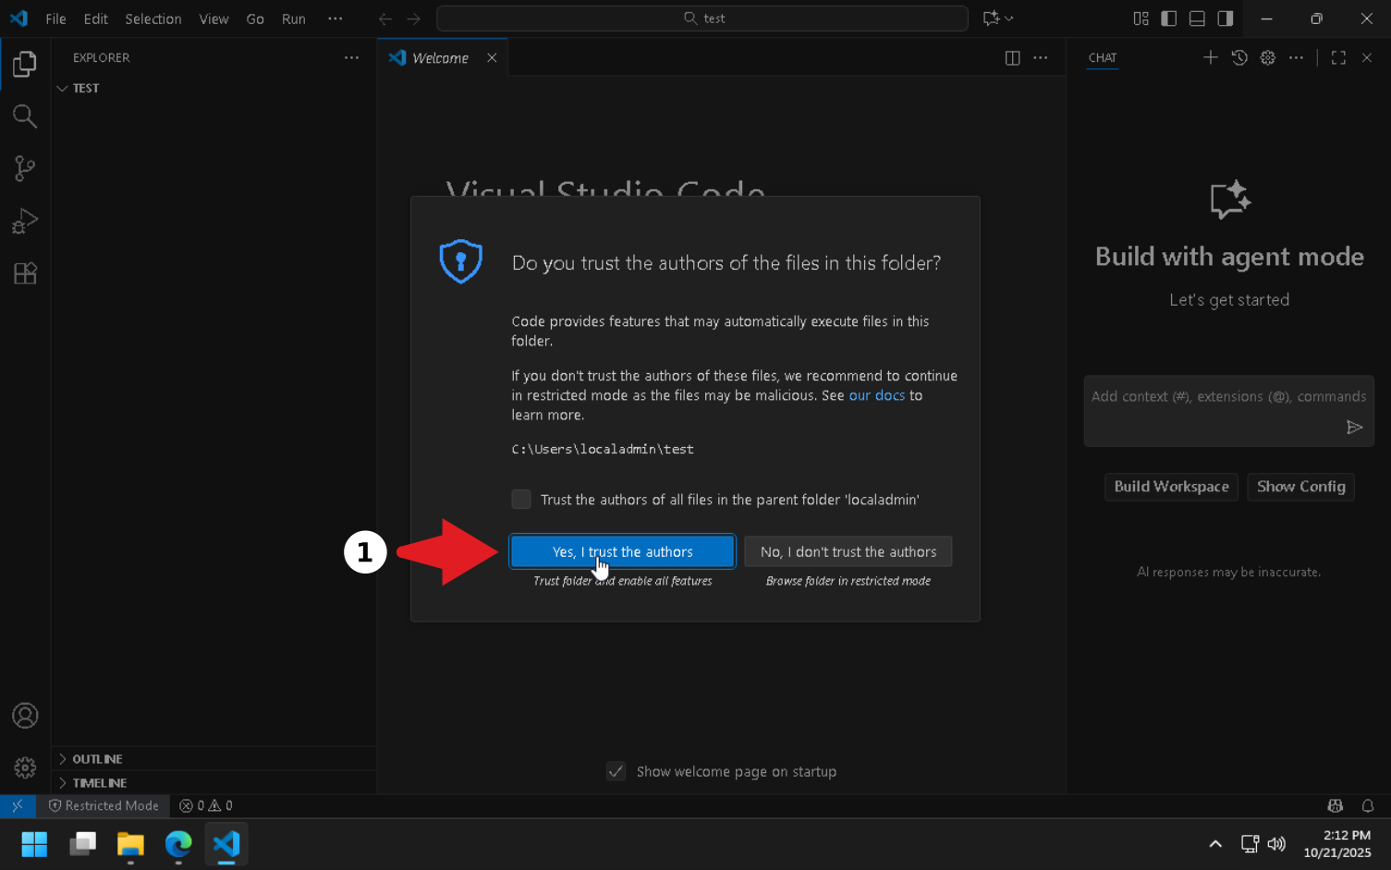
Task: Select the Welcome editor tab
Action: click(x=440, y=58)
